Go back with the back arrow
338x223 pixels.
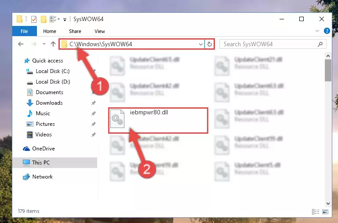click(x=21, y=44)
